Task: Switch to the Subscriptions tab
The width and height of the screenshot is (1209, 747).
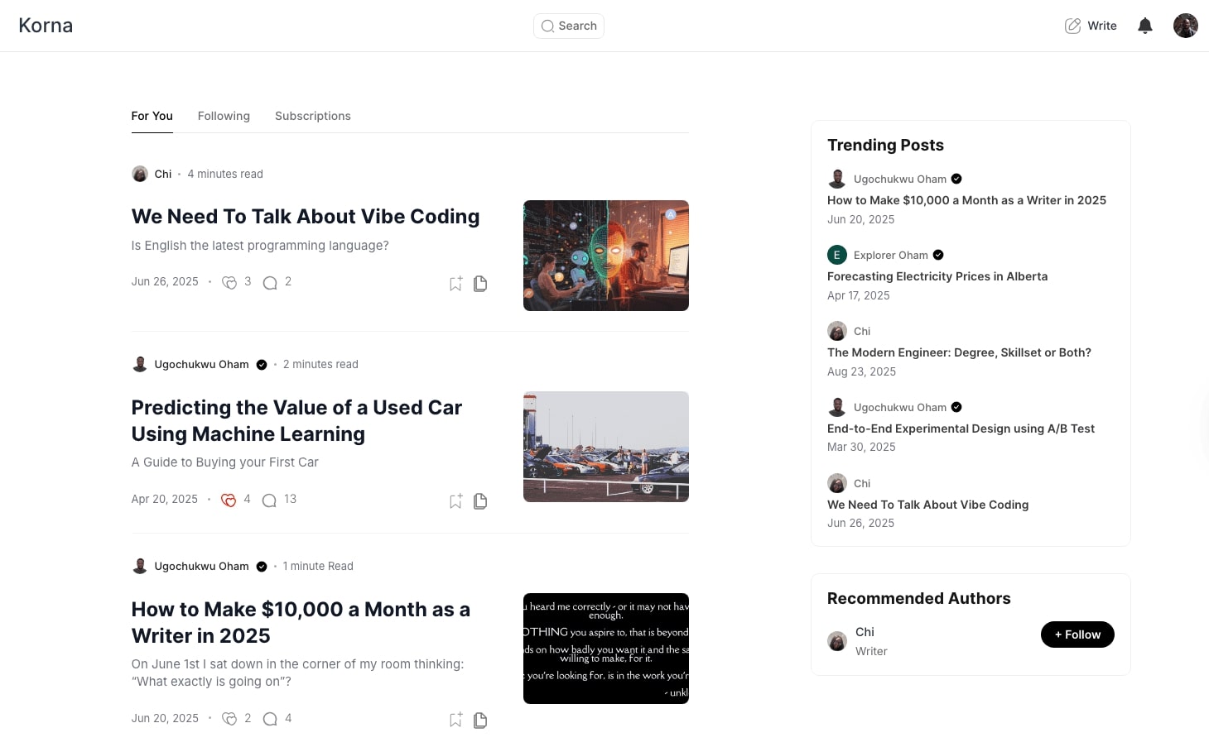Action: [312, 116]
